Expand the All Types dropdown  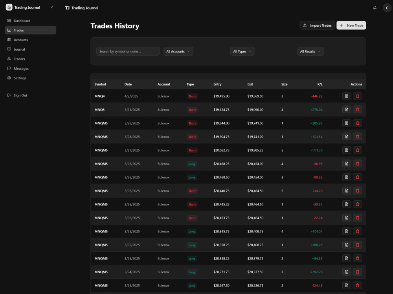coord(242,51)
